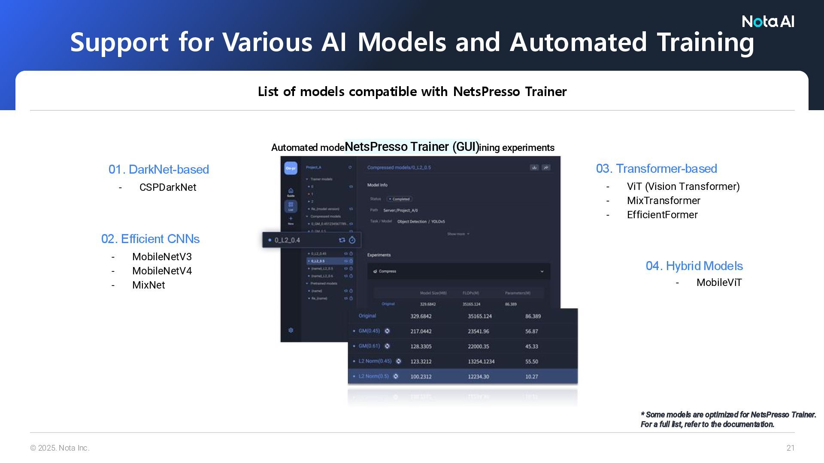Click the Nota AI logo
The image size is (824, 463).
tap(768, 21)
